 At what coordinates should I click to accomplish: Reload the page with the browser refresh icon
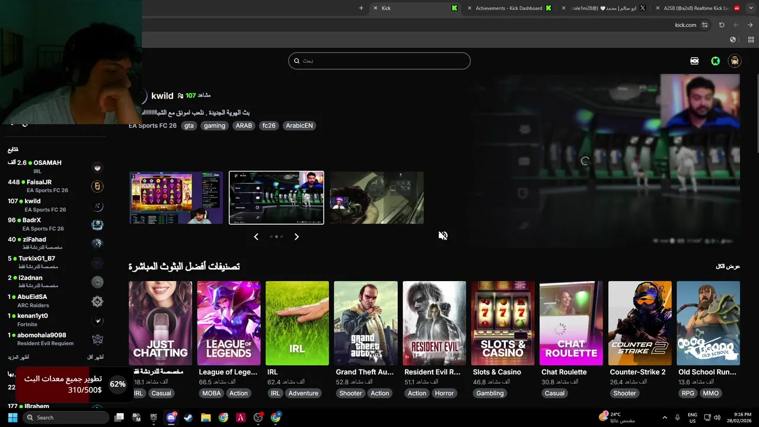(x=722, y=25)
